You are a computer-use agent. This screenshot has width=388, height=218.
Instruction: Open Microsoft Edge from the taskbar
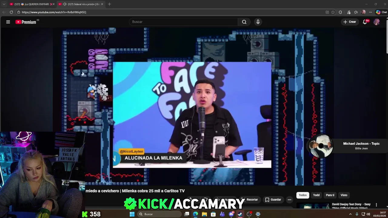coord(196,214)
